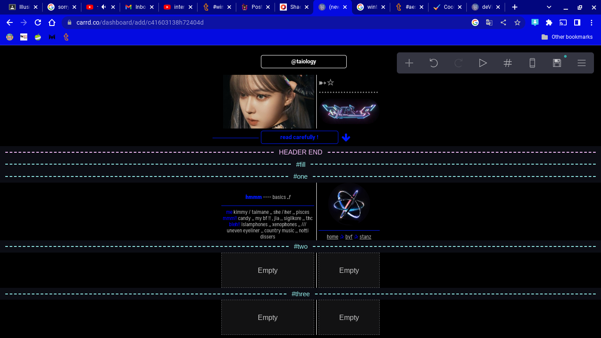Select the #one section break label
601x338 pixels.
tap(300, 176)
